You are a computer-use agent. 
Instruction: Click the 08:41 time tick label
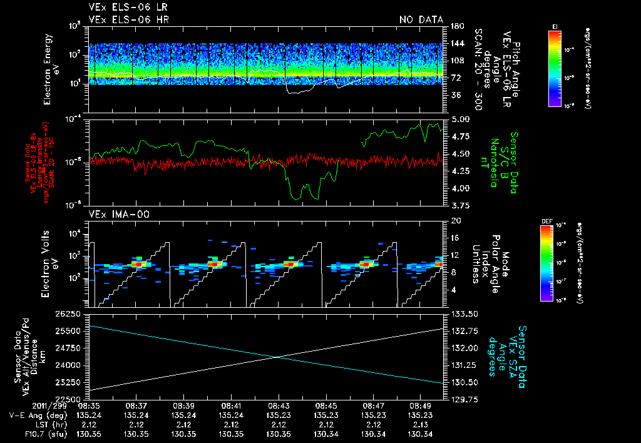[x=231, y=406]
